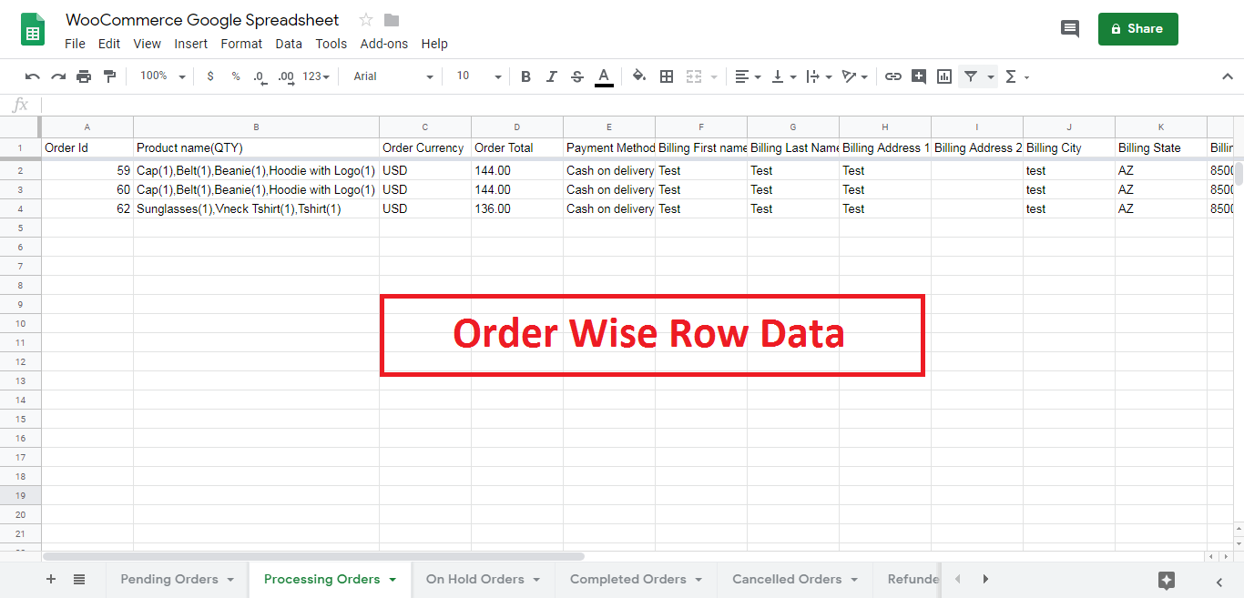Select column B header
1244x598 pixels.
coord(256,127)
